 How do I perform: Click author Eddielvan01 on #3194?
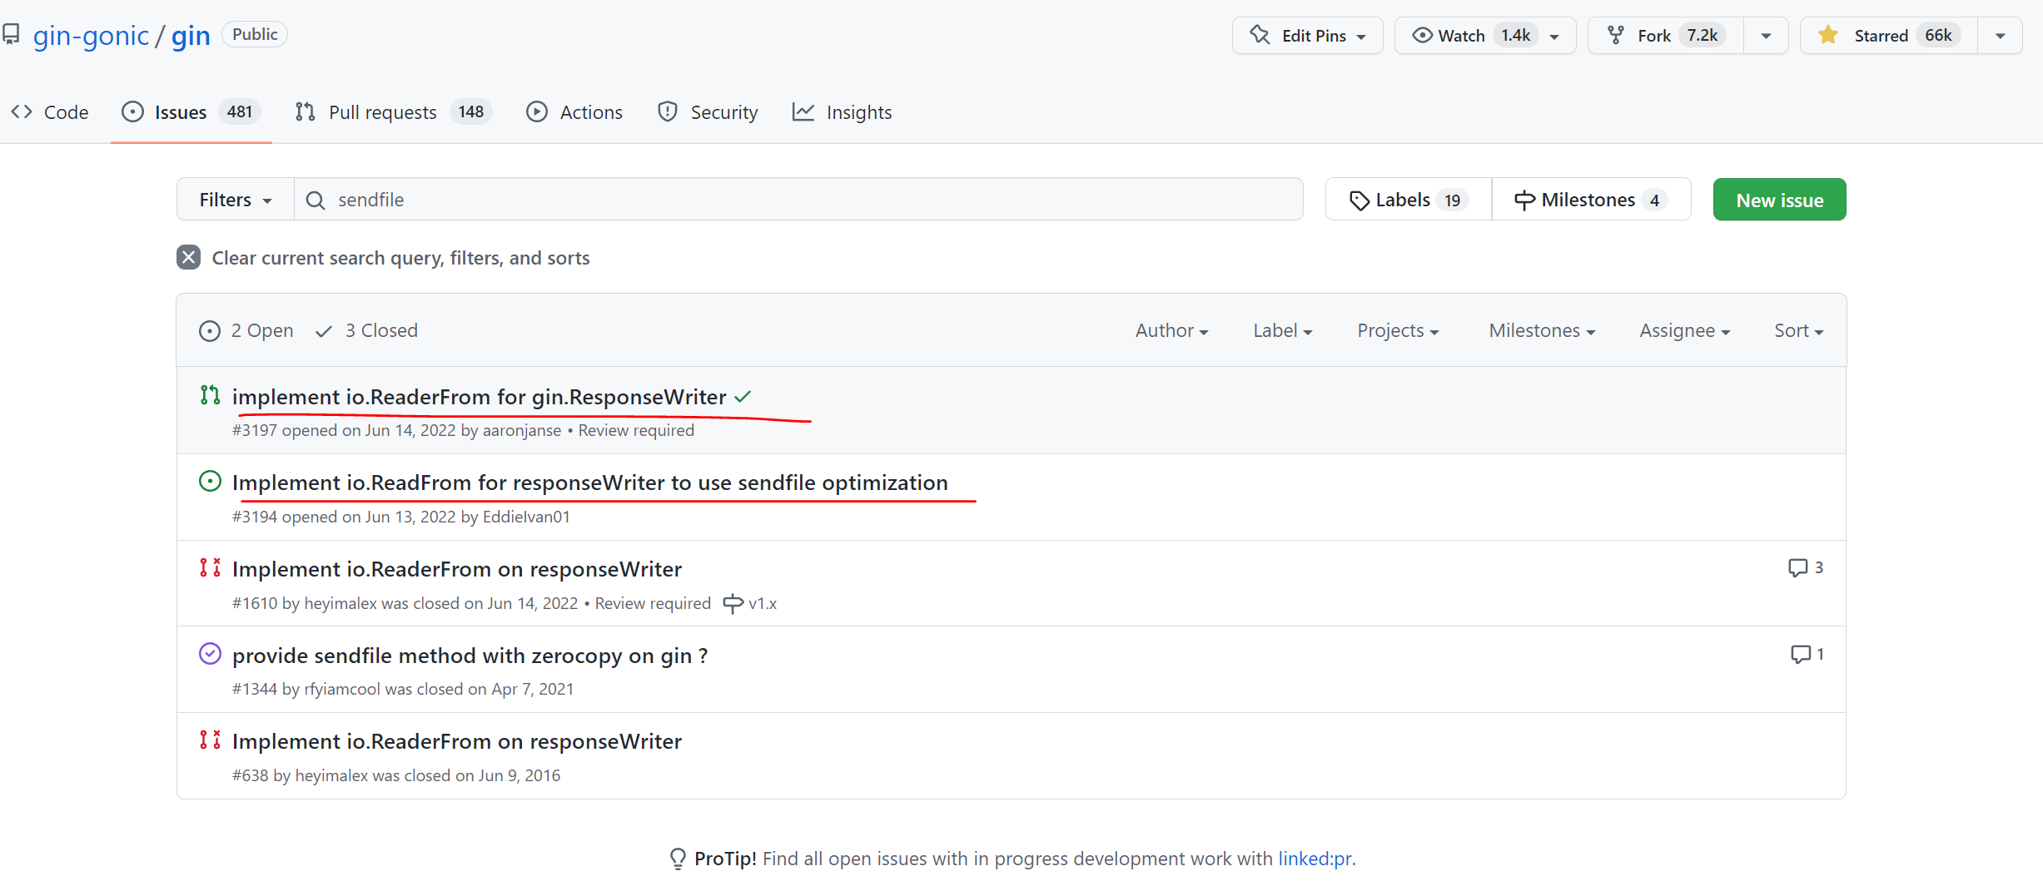(526, 517)
